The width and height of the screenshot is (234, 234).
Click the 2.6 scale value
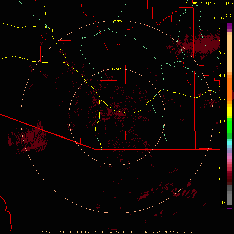tap(222, 133)
